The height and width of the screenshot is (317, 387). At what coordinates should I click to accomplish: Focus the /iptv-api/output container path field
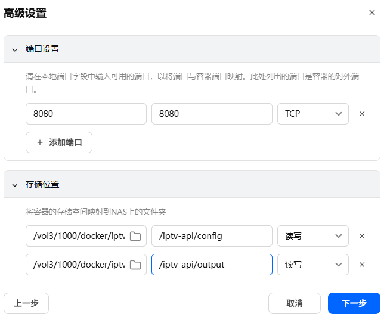pos(212,265)
